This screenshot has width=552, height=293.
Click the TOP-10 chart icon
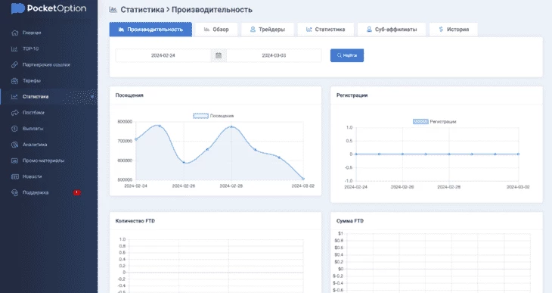tap(14, 48)
